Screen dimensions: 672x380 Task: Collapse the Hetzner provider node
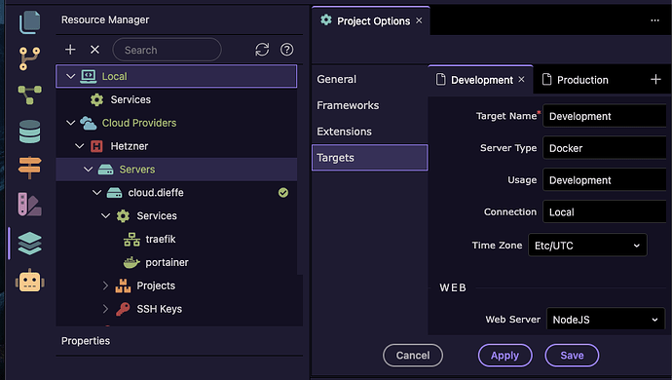(x=79, y=146)
